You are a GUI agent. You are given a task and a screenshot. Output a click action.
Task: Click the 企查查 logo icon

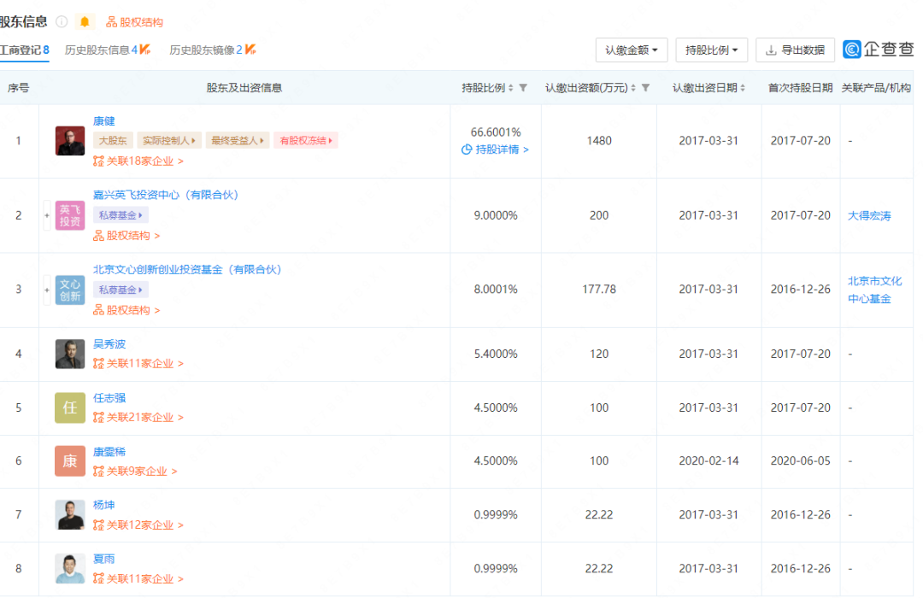click(x=851, y=50)
